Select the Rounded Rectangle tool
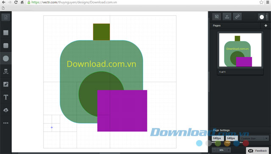Screen dimensions: 271x154 click(x=6, y=46)
